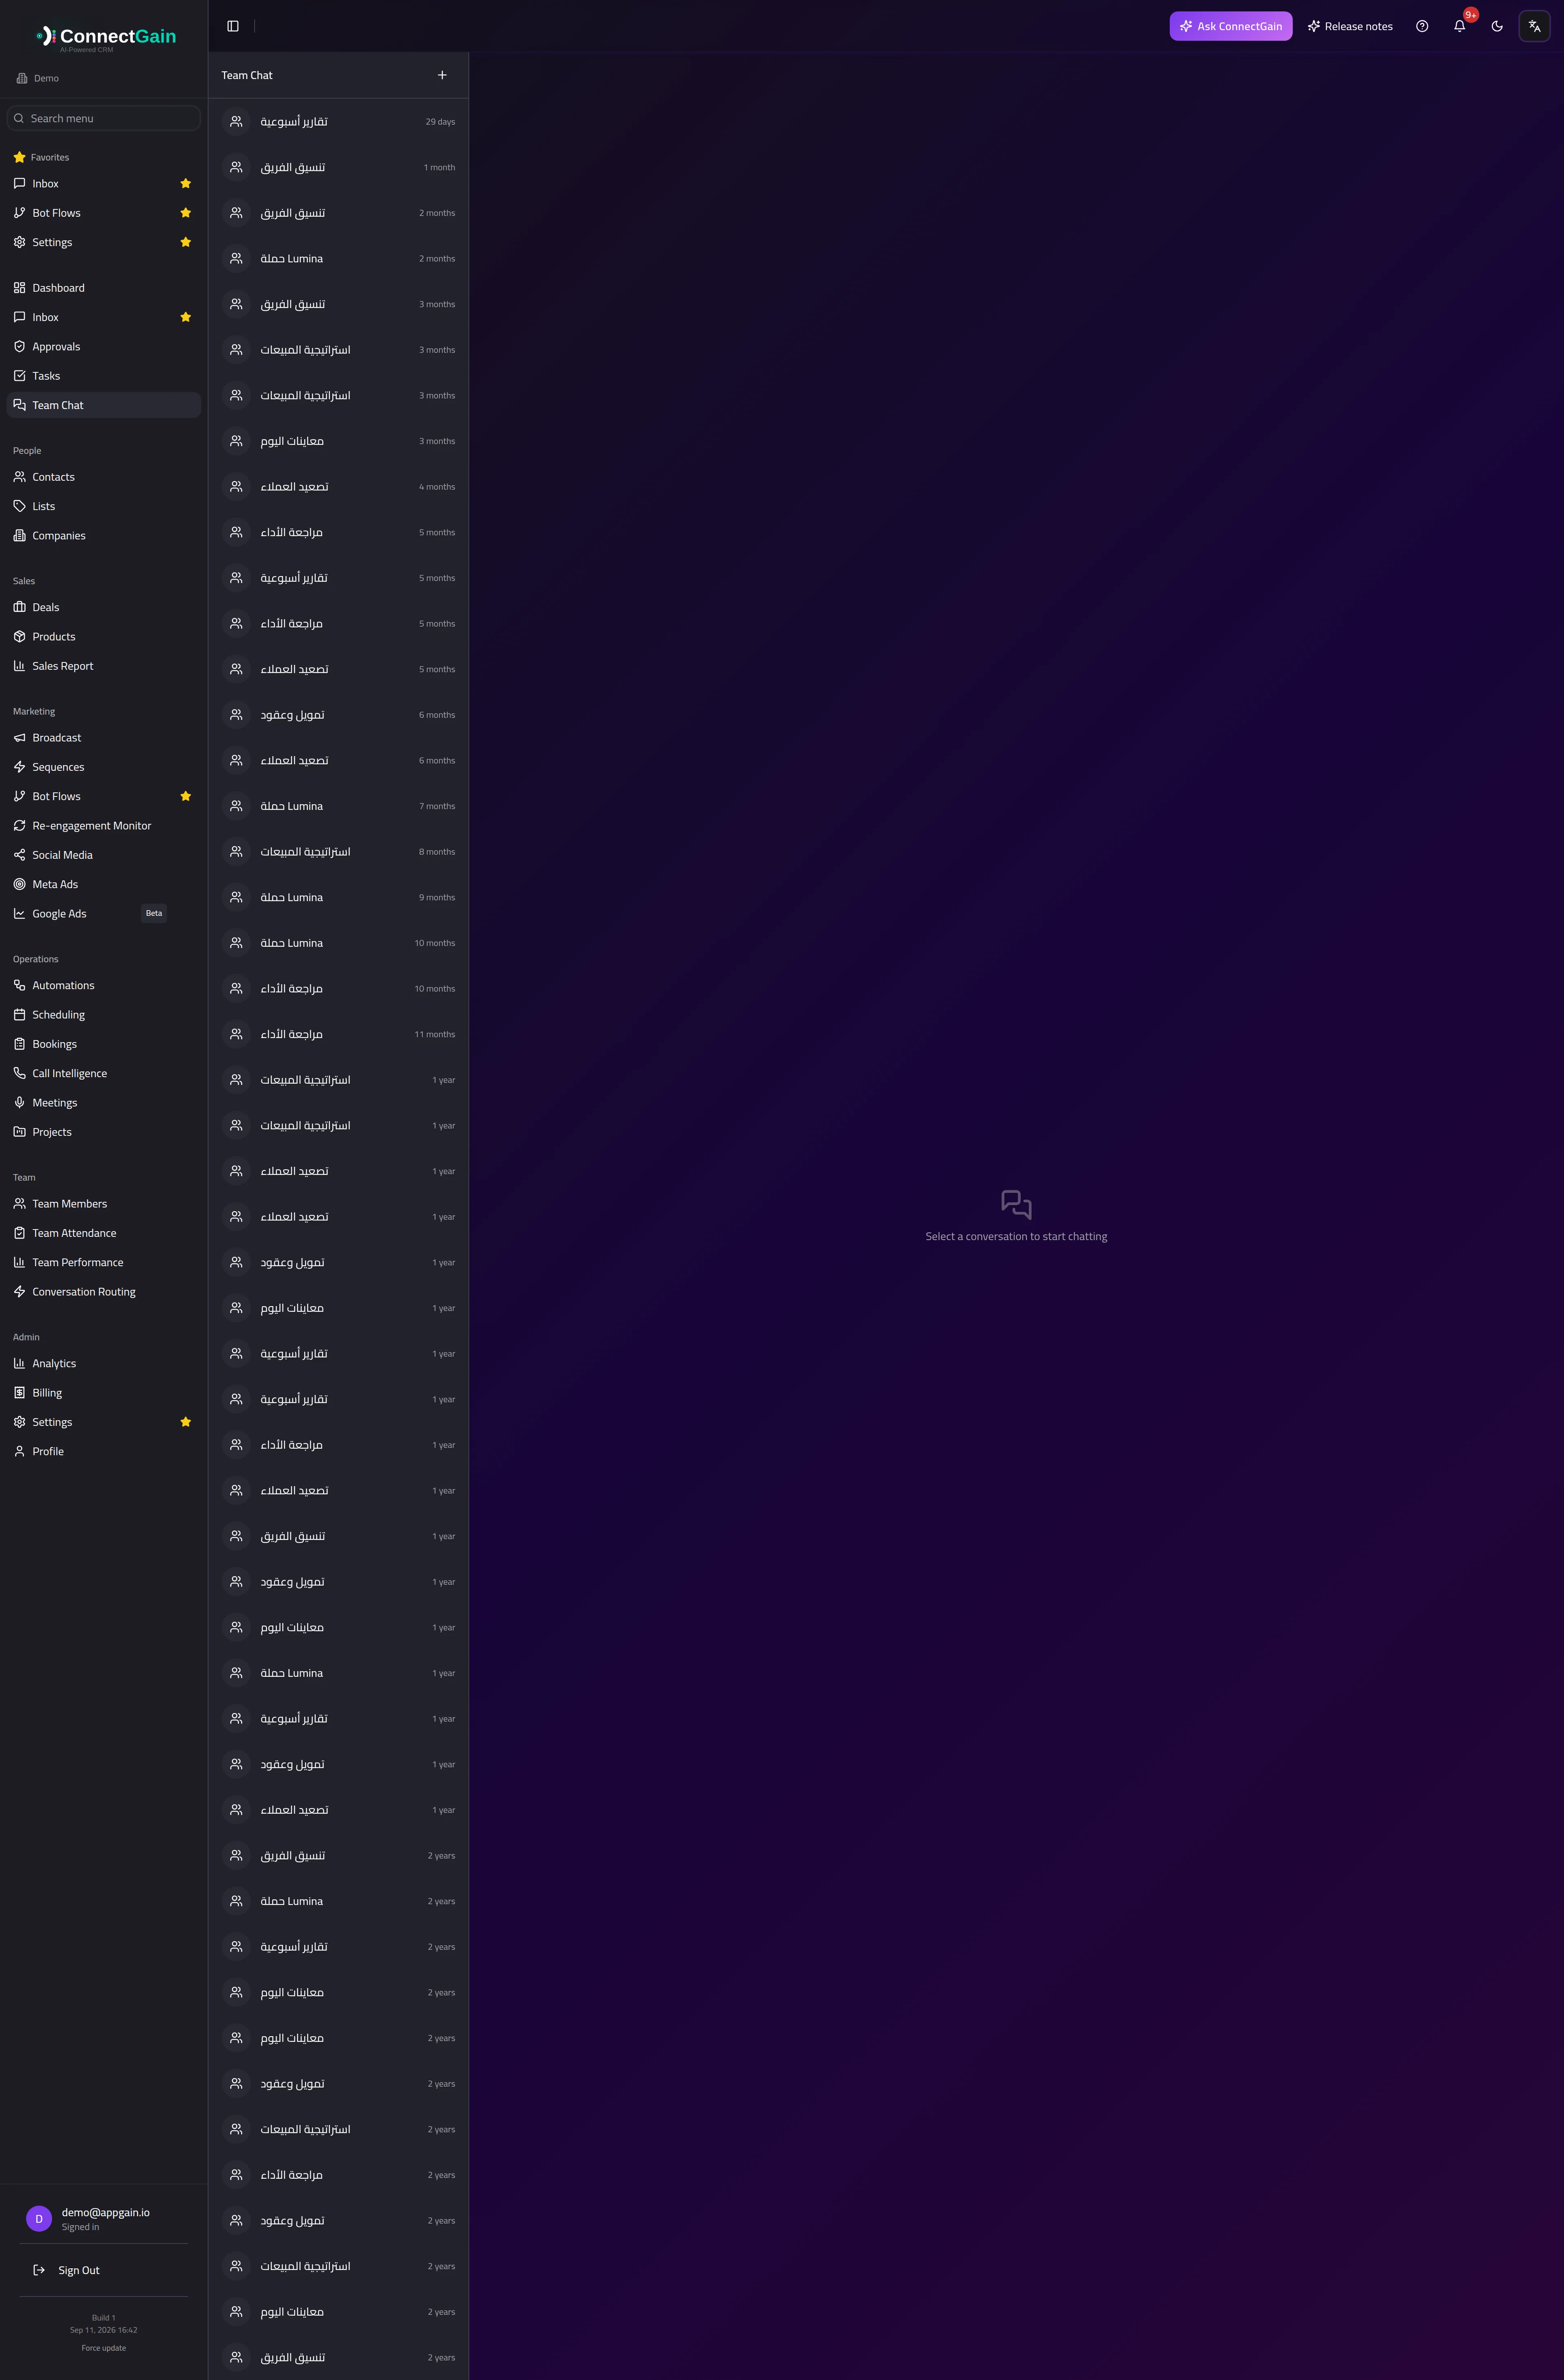The image size is (1564, 2380).
Task: Start a new team chat with plus
Action: point(442,75)
